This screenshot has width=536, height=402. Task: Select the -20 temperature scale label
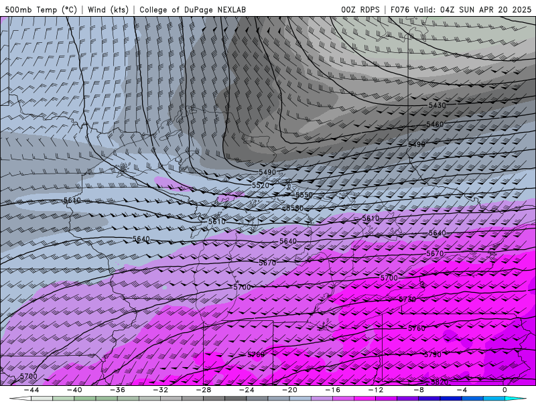tap(290, 390)
